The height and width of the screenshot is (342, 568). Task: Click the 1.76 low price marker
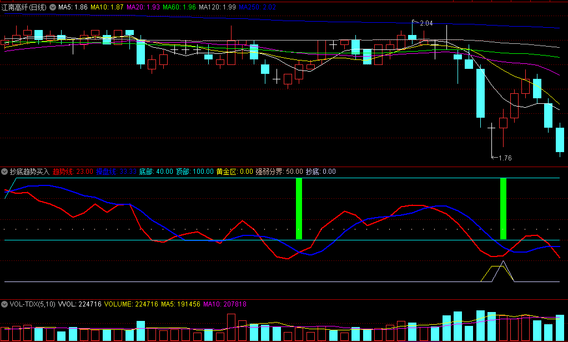504,158
